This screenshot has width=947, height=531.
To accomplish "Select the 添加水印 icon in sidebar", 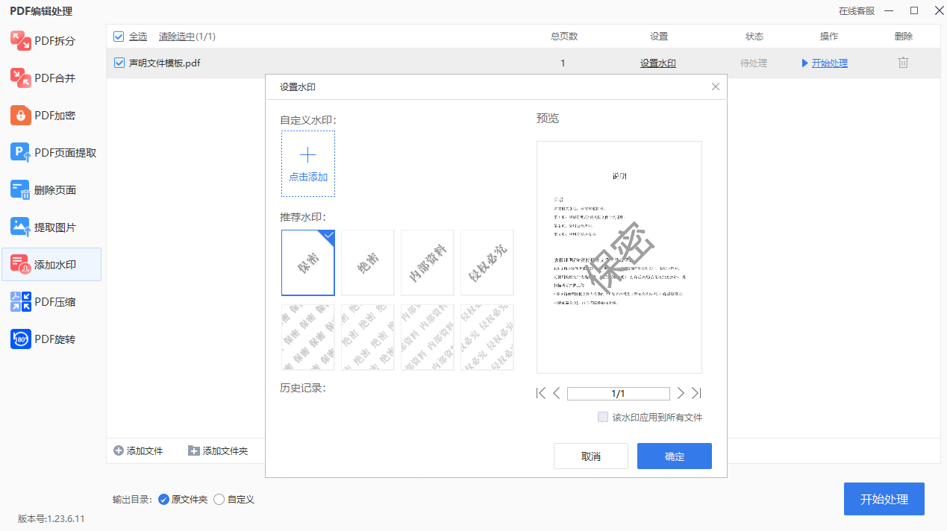I will [x=21, y=265].
